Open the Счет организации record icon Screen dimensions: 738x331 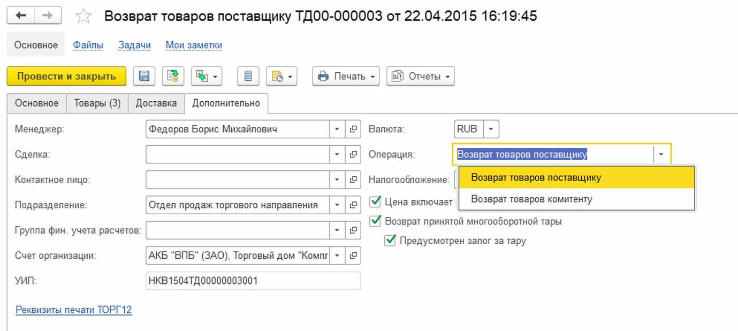coord(353,255)
